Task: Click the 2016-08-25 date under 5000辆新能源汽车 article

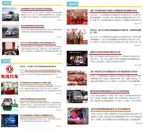Action: [x=59, y=20]
